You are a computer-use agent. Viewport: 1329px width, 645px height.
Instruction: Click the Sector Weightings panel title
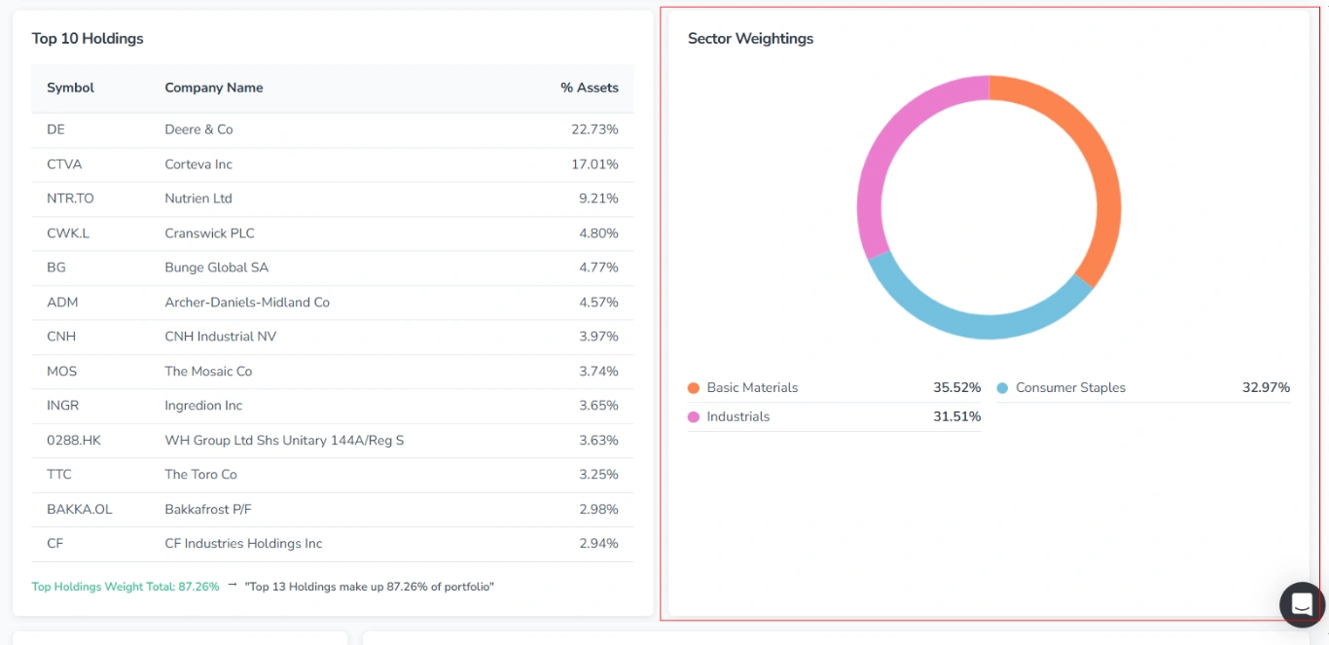coord(750,38)
